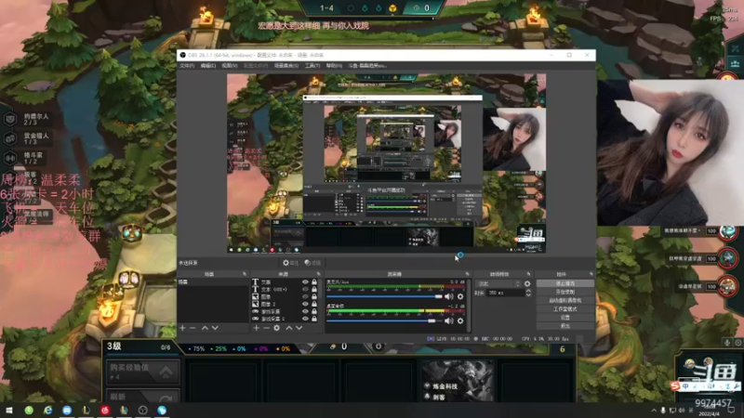Open Windows Start menu
This screenshot has height=418, width=744.
9,410
